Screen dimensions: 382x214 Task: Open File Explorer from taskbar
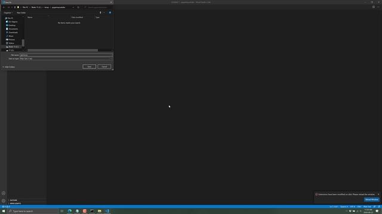click(100, 211)
